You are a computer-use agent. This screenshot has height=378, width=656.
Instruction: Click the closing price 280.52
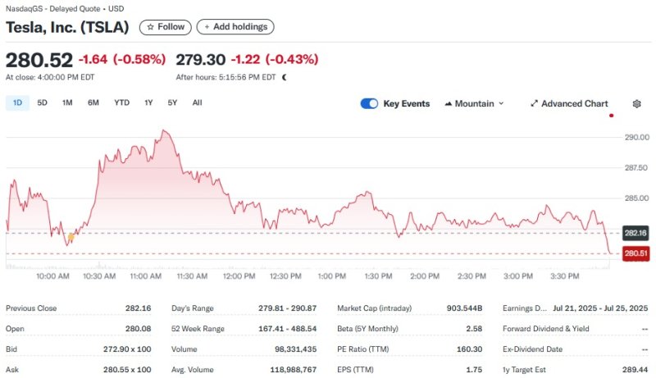pos(39,60)
